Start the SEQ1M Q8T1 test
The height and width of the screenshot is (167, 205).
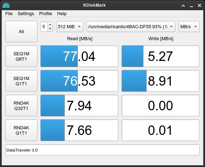(21, 56)
